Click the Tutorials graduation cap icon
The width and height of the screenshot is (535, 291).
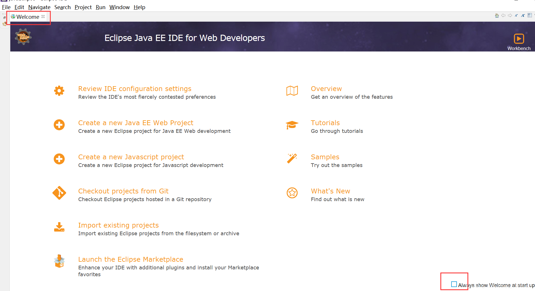tap(292, 125)
